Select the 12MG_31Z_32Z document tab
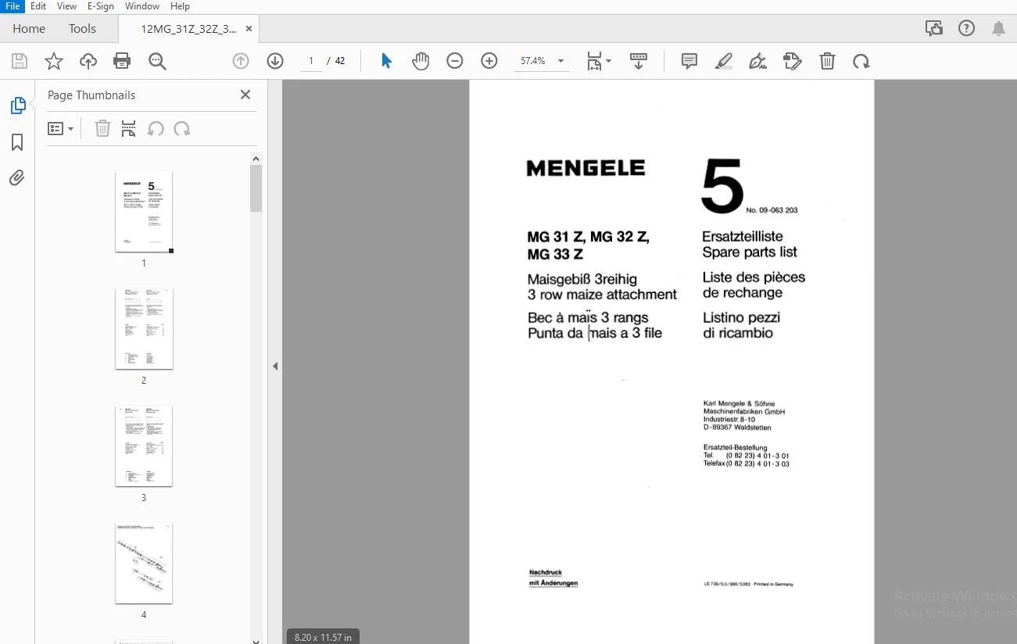The image size is (1017, 644). 188,29
